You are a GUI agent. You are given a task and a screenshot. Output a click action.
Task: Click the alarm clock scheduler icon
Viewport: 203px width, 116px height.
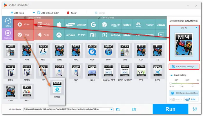coord(195,109)
